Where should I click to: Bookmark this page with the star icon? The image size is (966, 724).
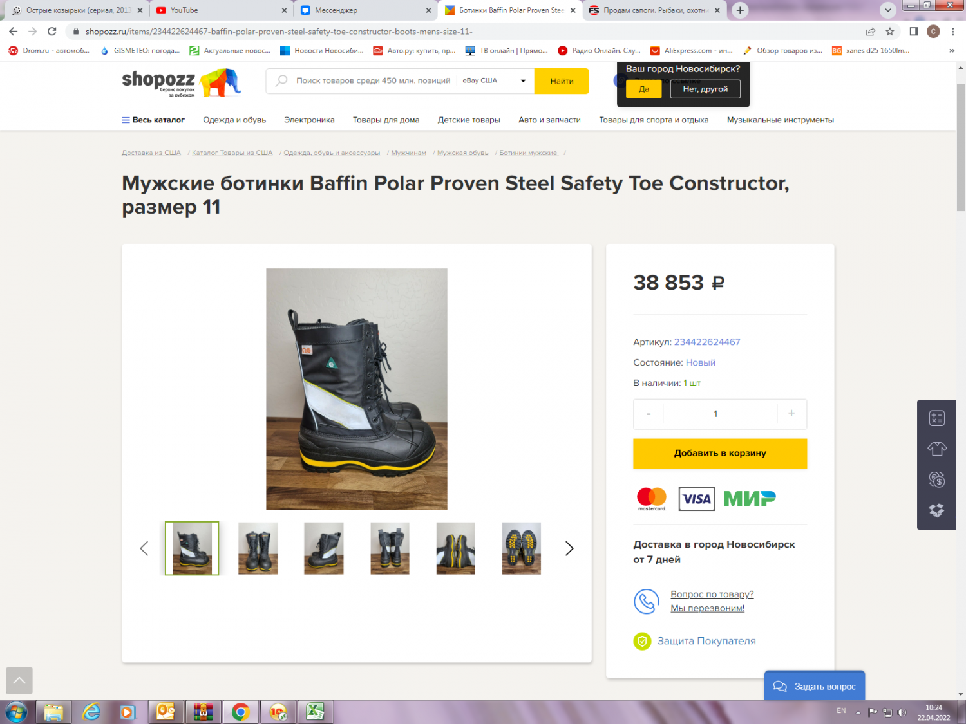point(890,32)
